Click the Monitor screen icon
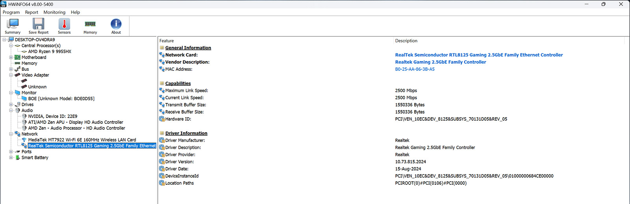Screen dimensions: 630x204 point(17,93)
